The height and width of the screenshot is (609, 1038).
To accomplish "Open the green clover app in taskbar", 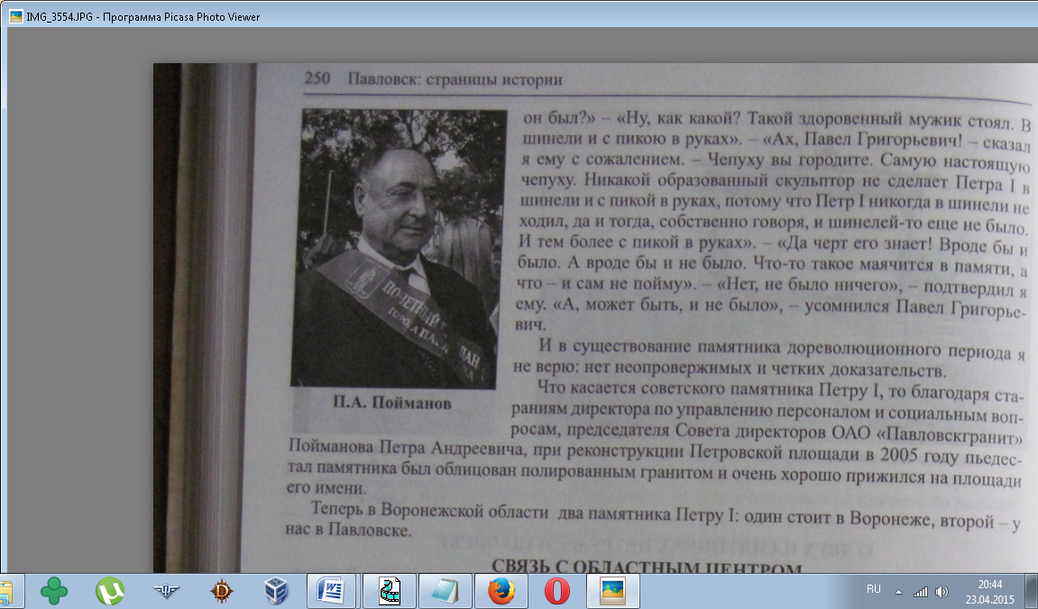I will (53, 590).
